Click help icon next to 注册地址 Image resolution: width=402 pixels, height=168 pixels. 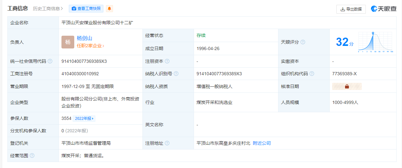click(x=167, y=143)
